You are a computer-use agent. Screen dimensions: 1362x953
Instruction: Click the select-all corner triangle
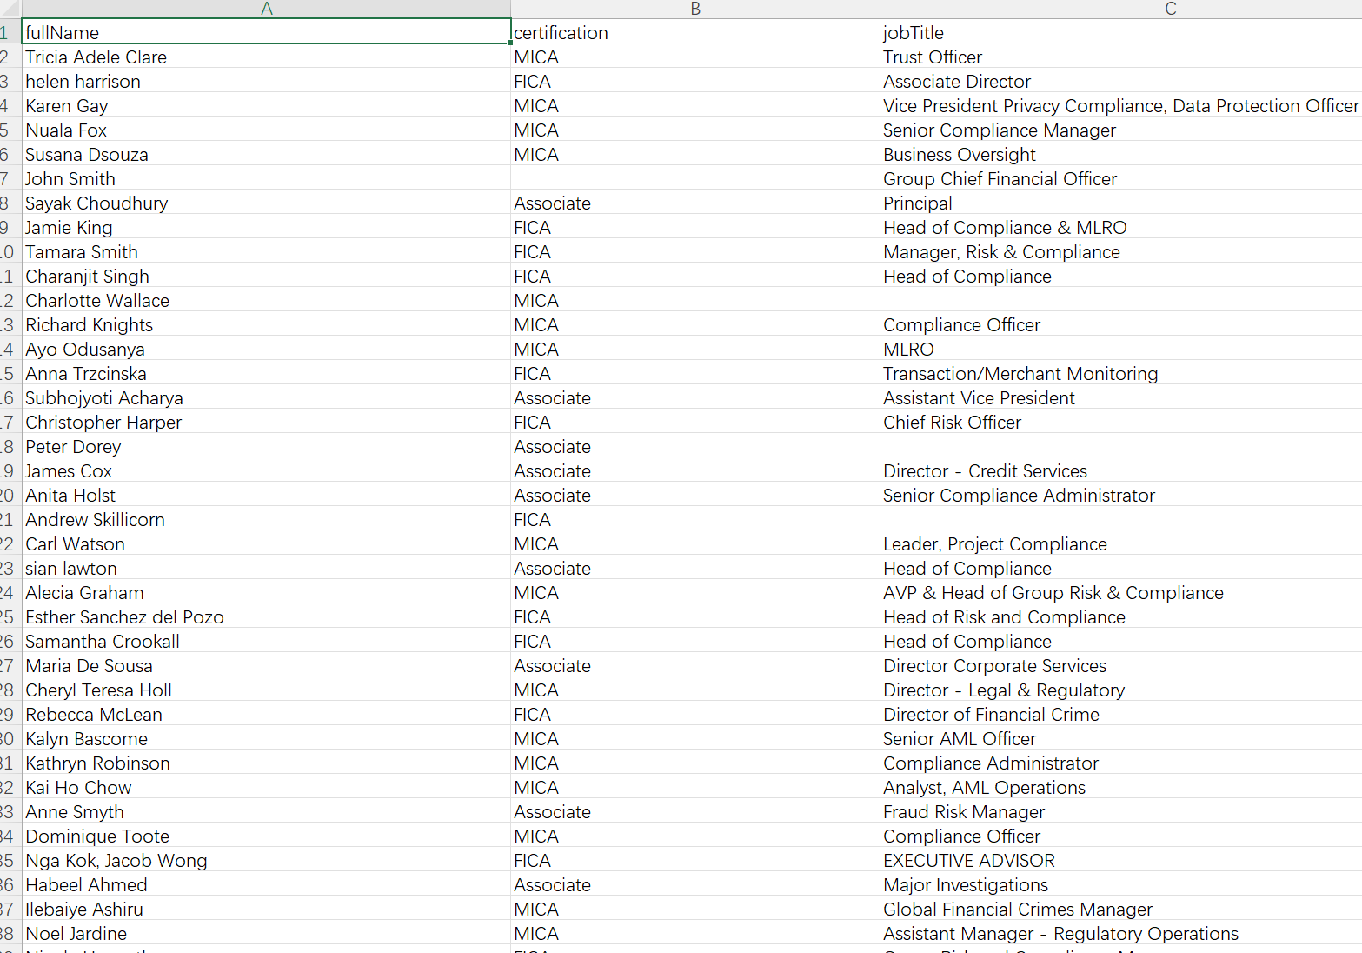click(x=10, y=9)
